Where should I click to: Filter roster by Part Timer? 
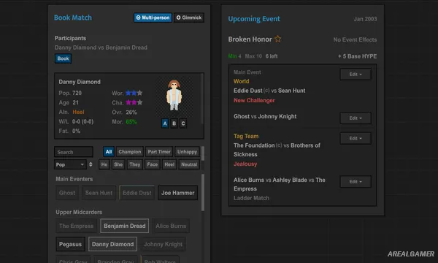[159, 152]
